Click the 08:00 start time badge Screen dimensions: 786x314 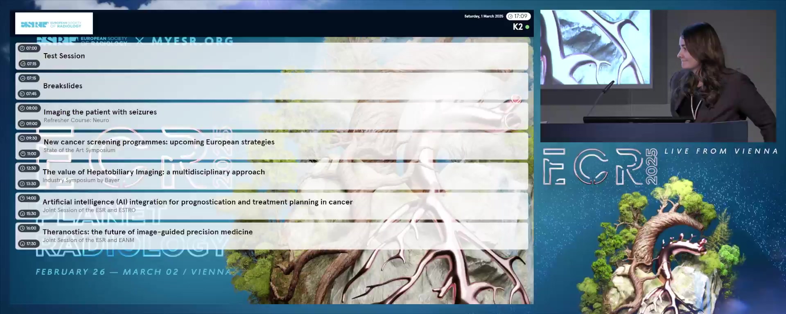click(x=29, y=108)
